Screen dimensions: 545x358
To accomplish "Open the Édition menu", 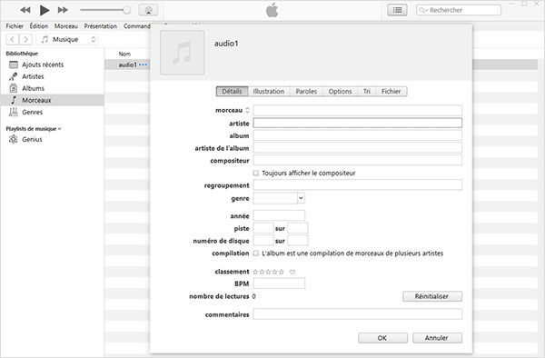I will click(x=39, y=26).
